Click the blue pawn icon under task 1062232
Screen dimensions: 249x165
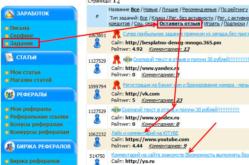pyautogui.click(x=97, y=142)
